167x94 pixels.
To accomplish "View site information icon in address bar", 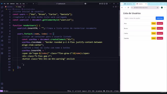I will tap(132, 8).
